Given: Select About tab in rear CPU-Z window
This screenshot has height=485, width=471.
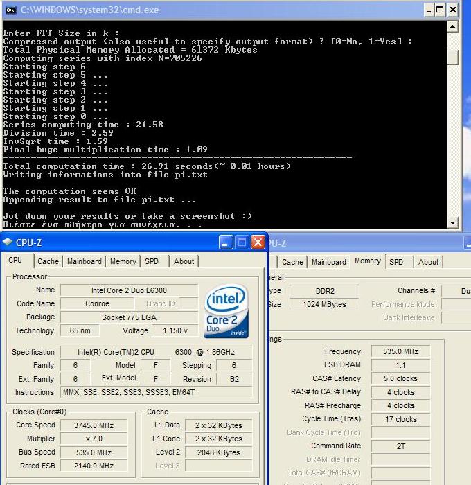Looking at the screenshot, I should (428, 262).
